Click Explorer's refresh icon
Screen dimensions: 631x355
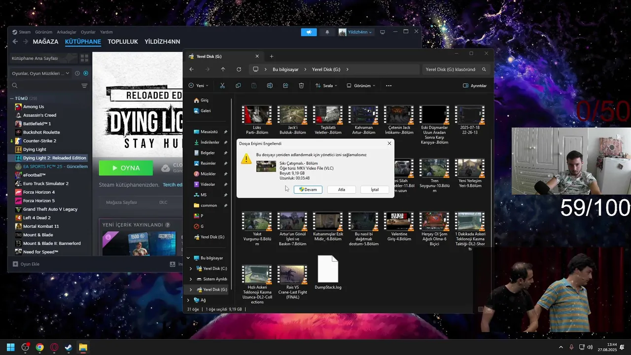239,70
